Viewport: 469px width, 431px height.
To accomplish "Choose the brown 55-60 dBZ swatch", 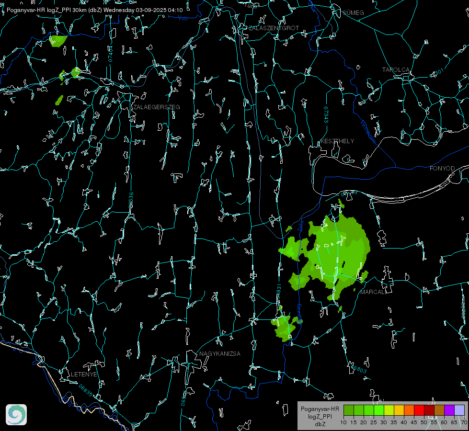I will [439, 410].
